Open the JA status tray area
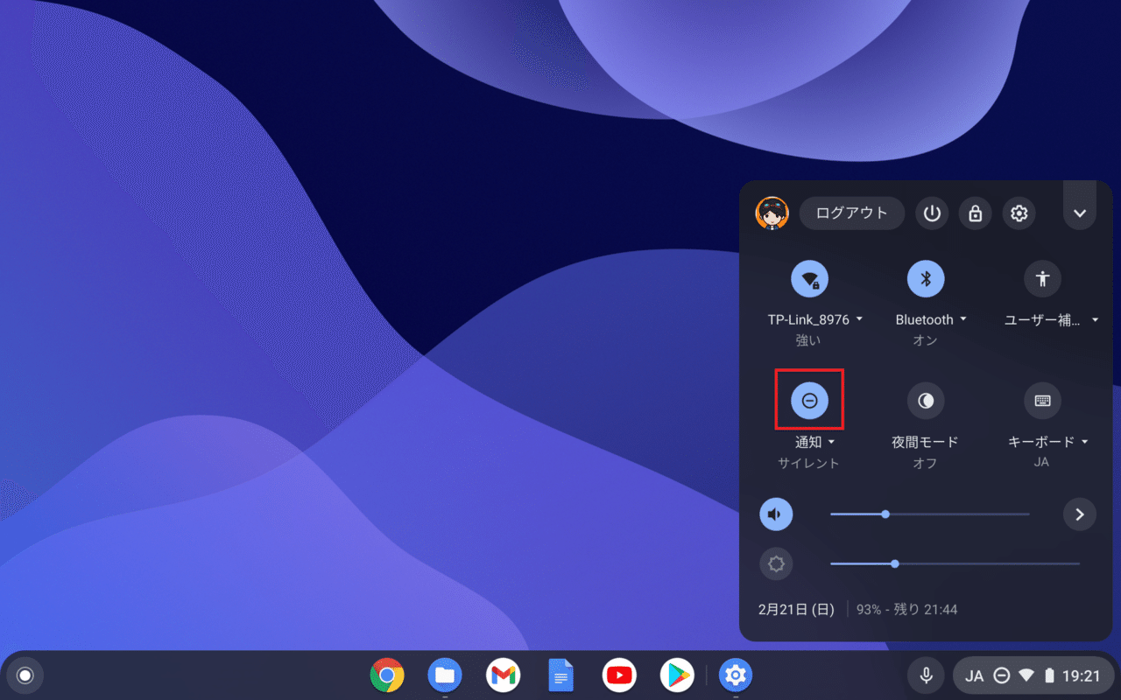Screen dimensions: 1121x700 click(x=974, y=675)
